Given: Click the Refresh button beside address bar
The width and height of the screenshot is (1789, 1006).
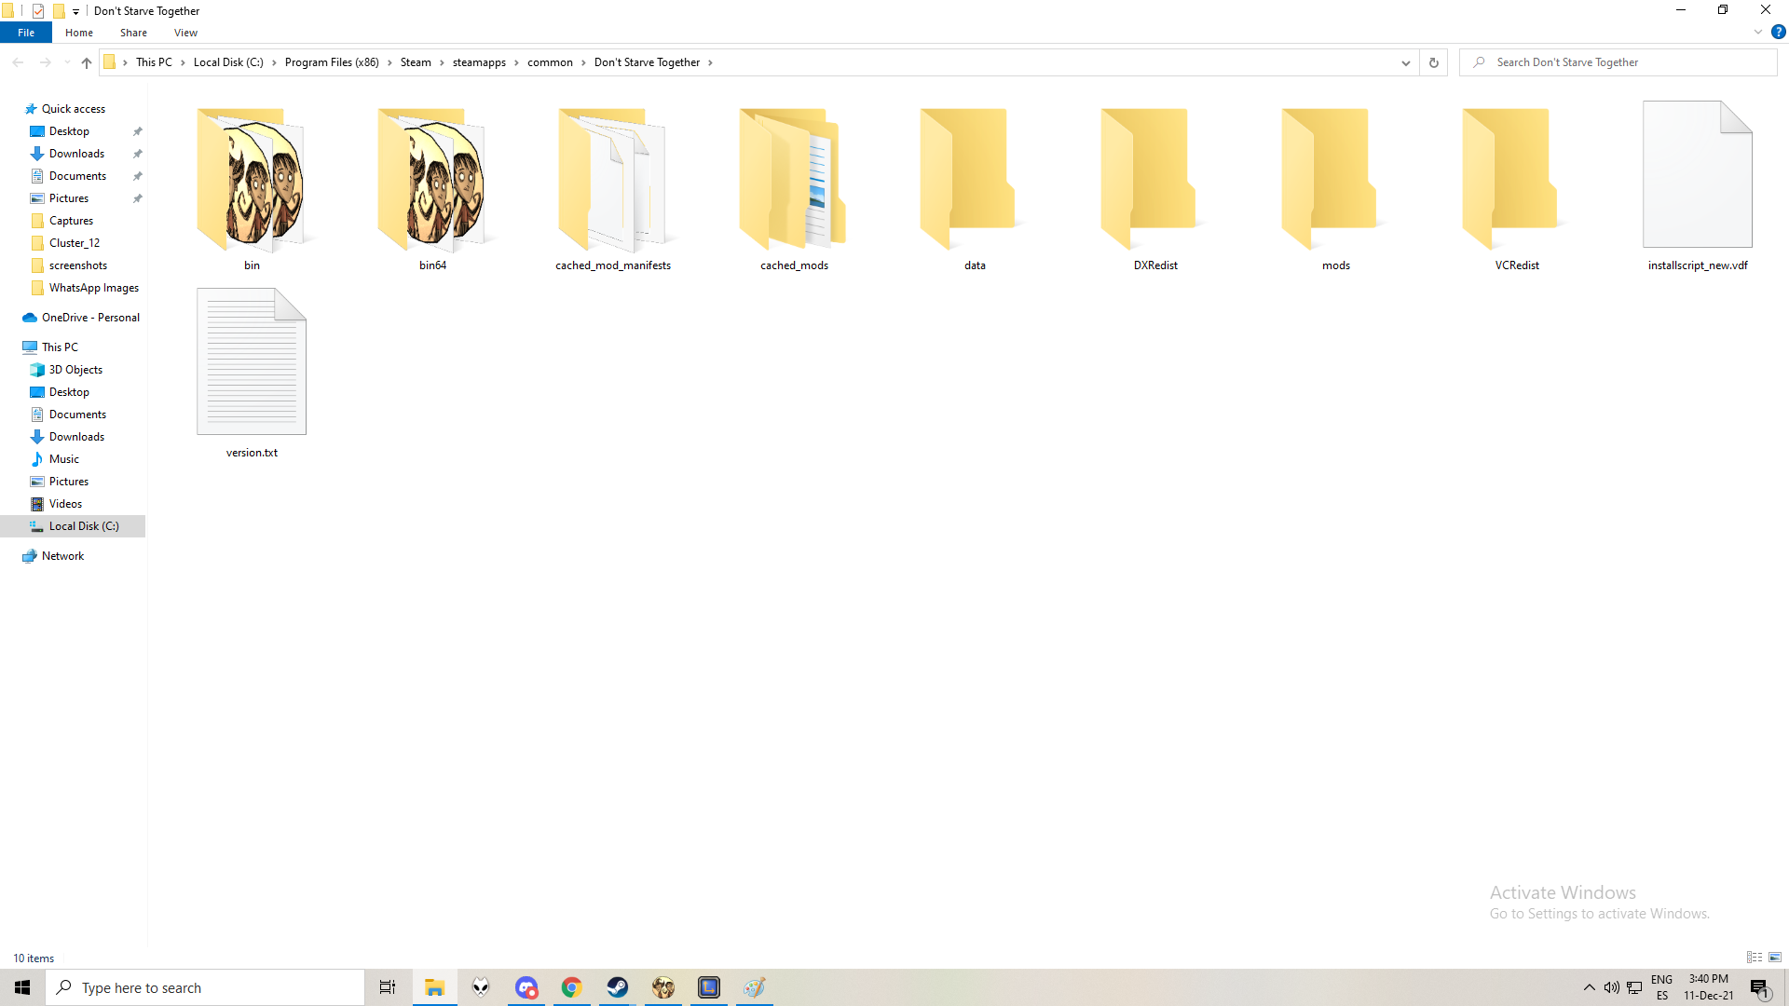Looking at the screenshot, I should click(1434, 62).
